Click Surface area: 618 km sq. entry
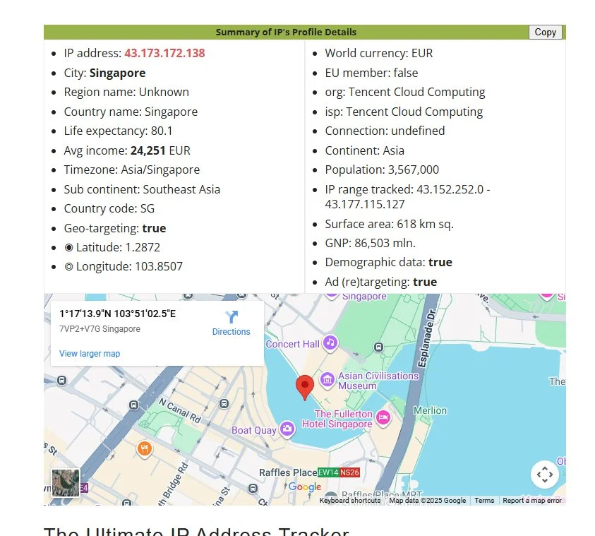Image resolution: width=595 pixels, height=536 pixels. click(389, 224)
